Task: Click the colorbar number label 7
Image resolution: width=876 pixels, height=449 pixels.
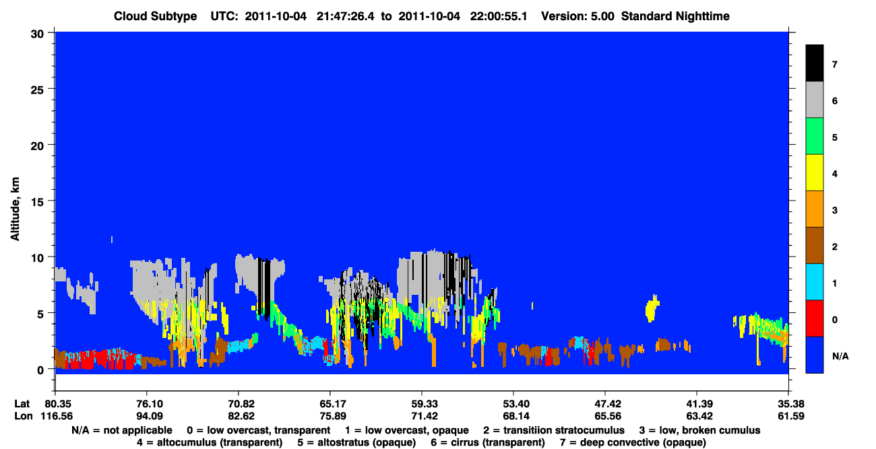Action: pyautogui.click(x=835, y=65)
